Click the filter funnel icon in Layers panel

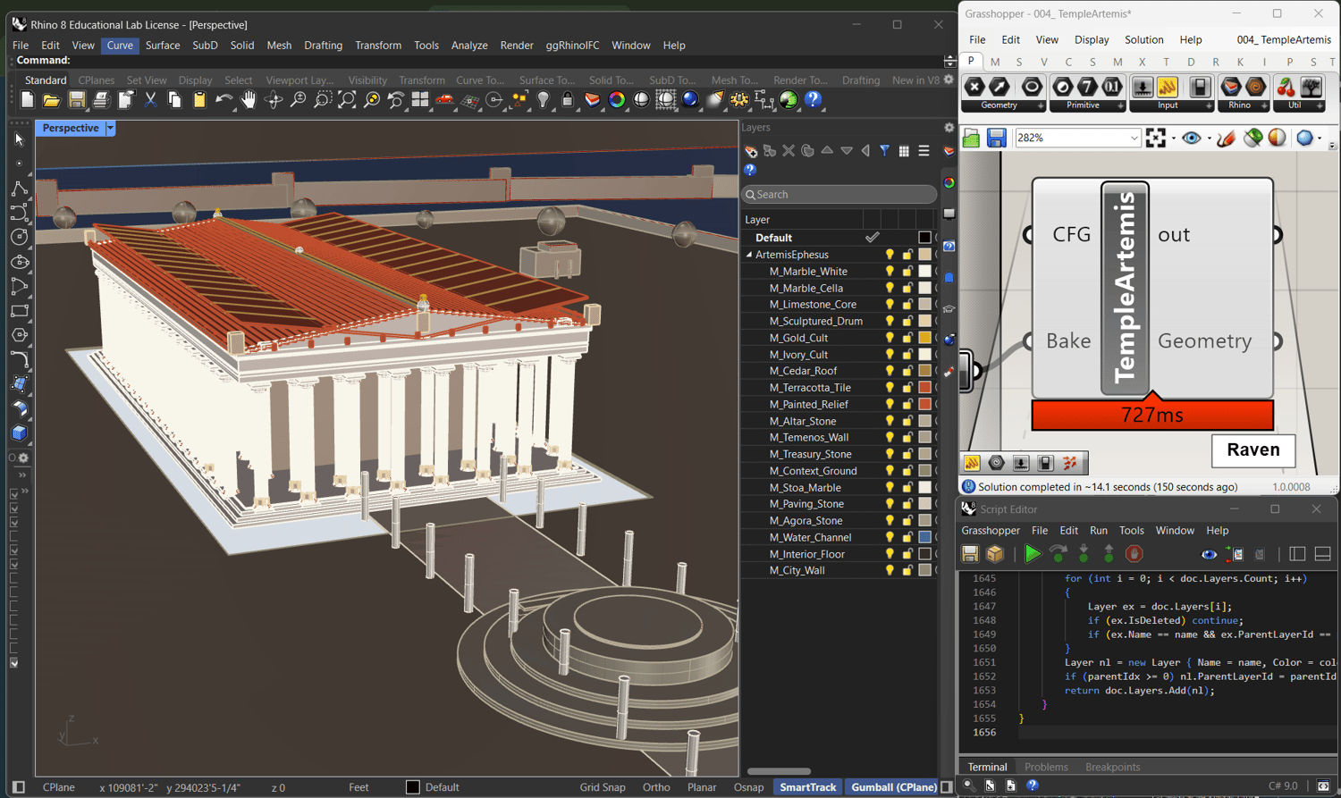click(884, 151)
